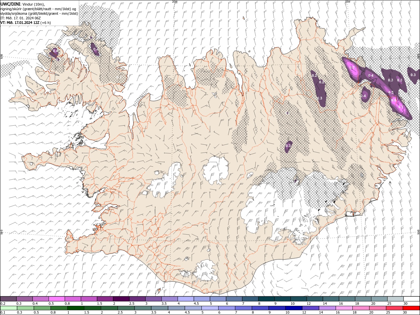
Task: Pick the slate blue 6 swatch, upper legend
Action: point(234,299)
